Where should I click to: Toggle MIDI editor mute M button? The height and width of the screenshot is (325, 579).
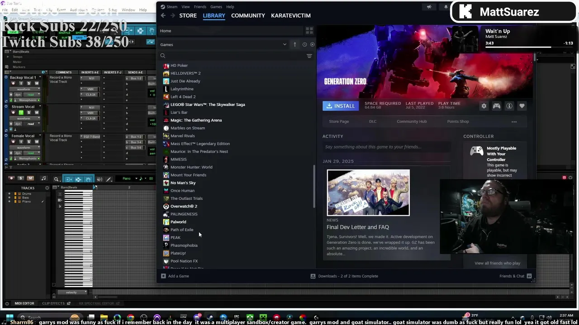point(30,179)
